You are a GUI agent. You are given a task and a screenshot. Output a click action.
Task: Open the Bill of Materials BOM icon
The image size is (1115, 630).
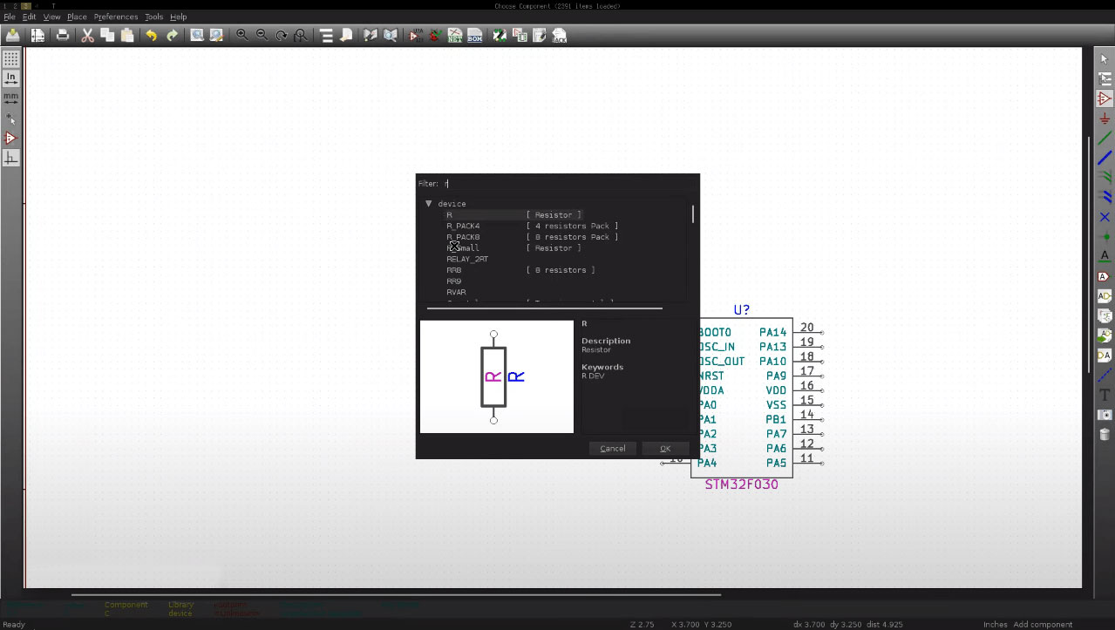click(474, 36)
